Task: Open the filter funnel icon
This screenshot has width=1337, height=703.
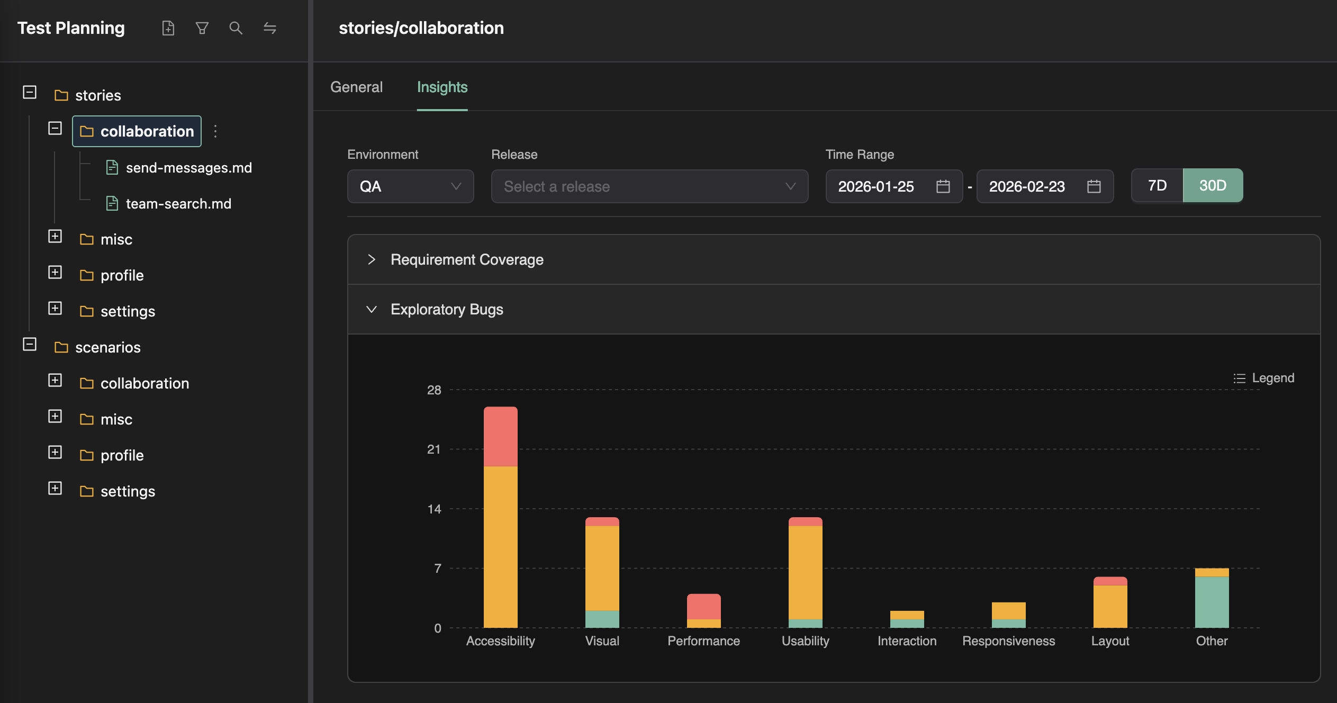Action: pos(202,28)
